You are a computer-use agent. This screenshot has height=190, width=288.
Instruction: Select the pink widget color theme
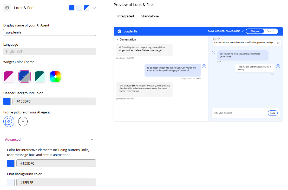point(9,77)
